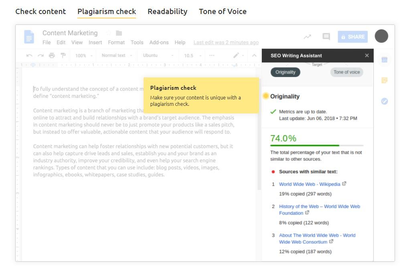Select the Paint format tool
411x271 pixels.
coord(63,56)
